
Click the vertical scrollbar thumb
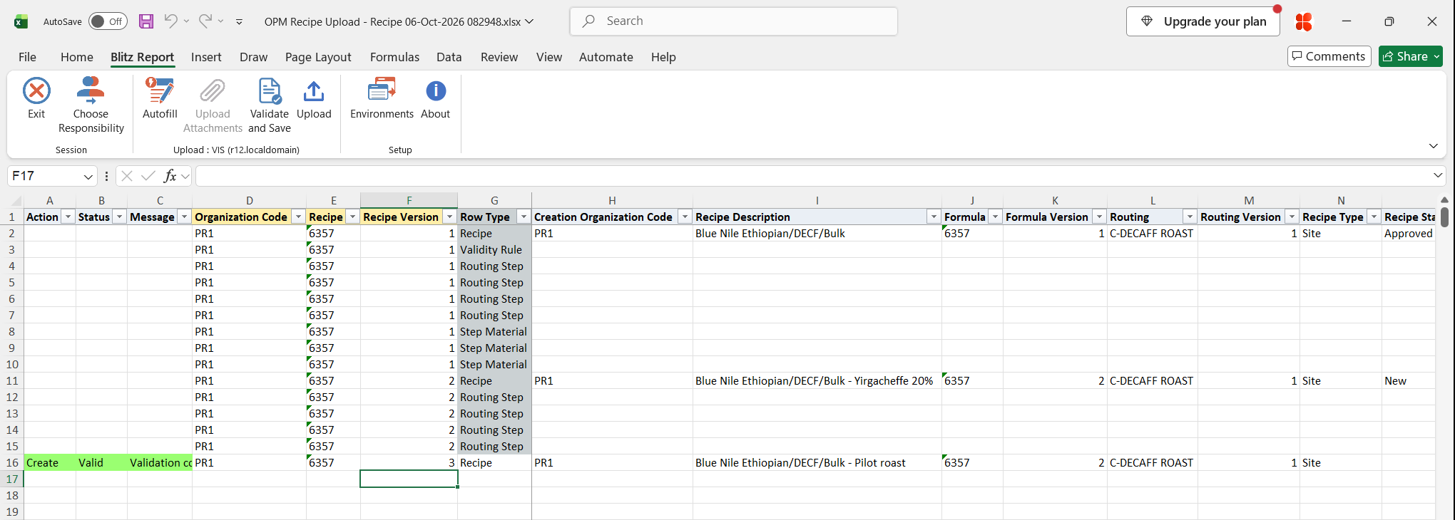coord(1444,217)
